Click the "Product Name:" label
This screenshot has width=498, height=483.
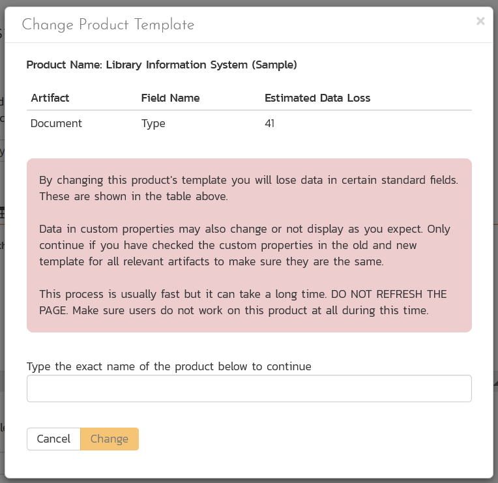pyautogui.click(x=65, y=65)
